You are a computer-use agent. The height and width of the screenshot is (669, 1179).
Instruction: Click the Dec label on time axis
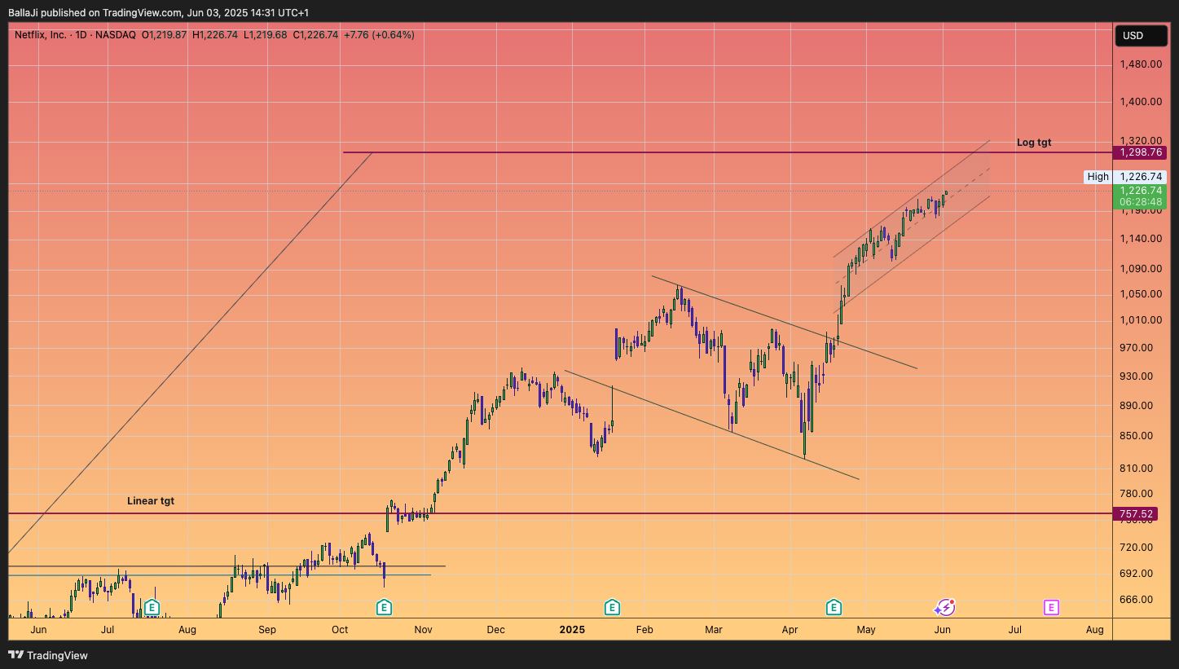(x=495, y=630)
